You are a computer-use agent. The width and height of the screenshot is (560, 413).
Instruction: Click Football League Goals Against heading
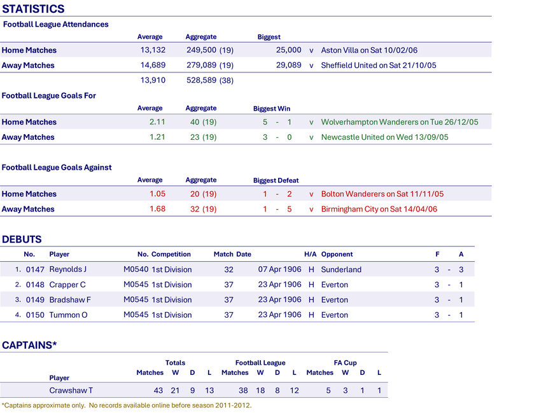57,167
